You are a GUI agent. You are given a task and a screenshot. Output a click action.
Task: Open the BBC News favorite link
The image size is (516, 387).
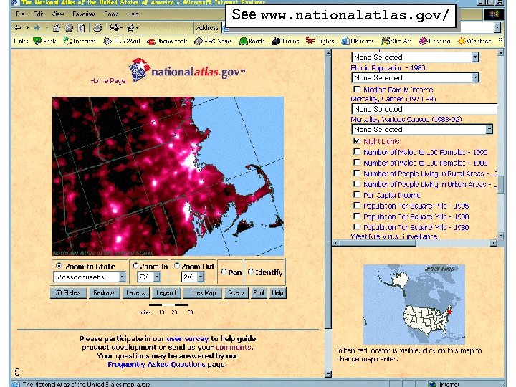tap(214, 41)
